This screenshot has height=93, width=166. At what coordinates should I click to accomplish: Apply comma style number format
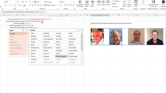pos(67,5)
